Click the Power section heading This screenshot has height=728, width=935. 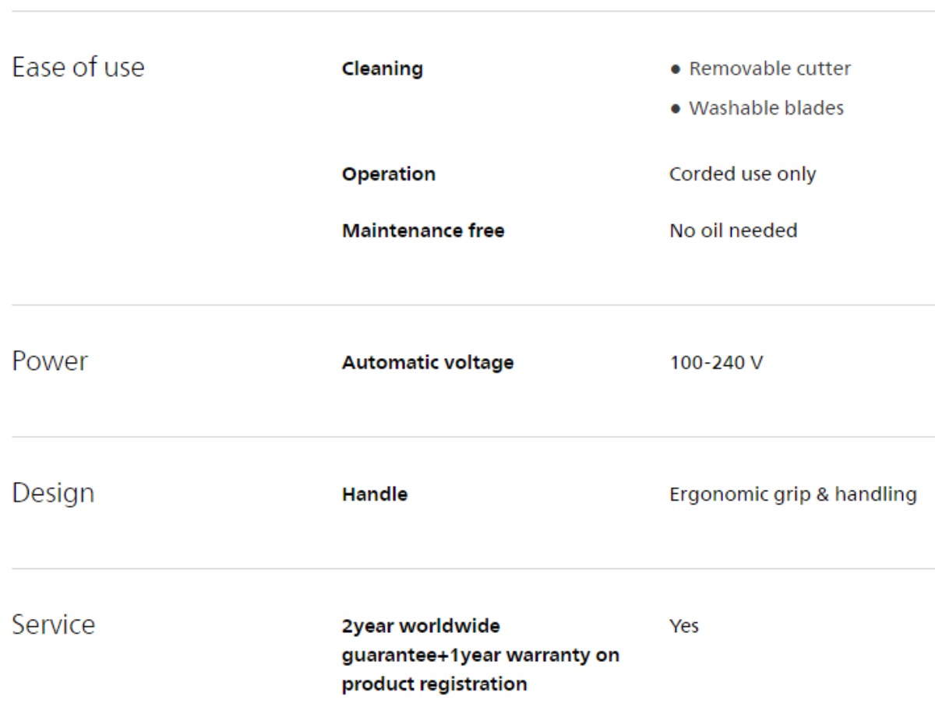[50, 361]
